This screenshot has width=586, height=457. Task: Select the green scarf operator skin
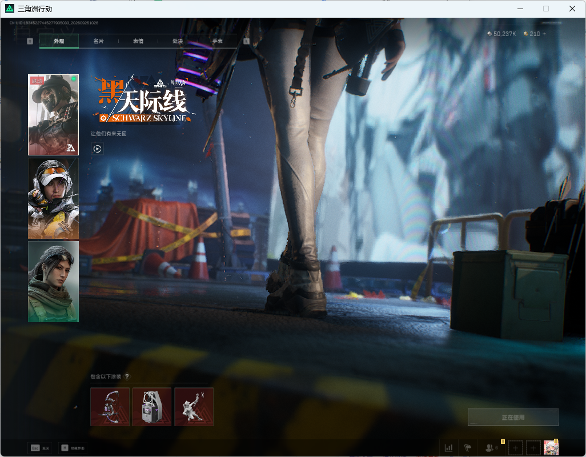pos(54,282)
